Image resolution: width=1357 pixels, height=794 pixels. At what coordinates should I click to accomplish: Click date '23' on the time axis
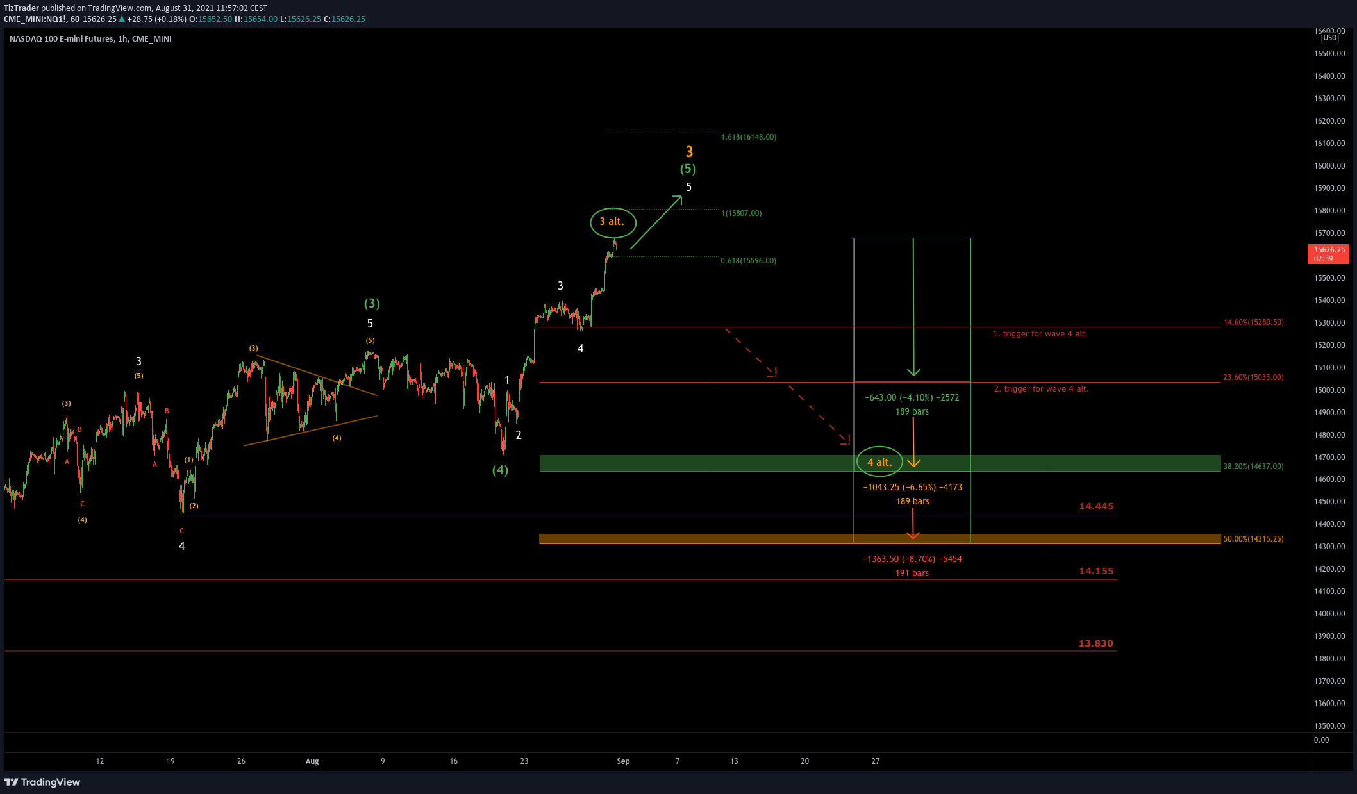524,761
